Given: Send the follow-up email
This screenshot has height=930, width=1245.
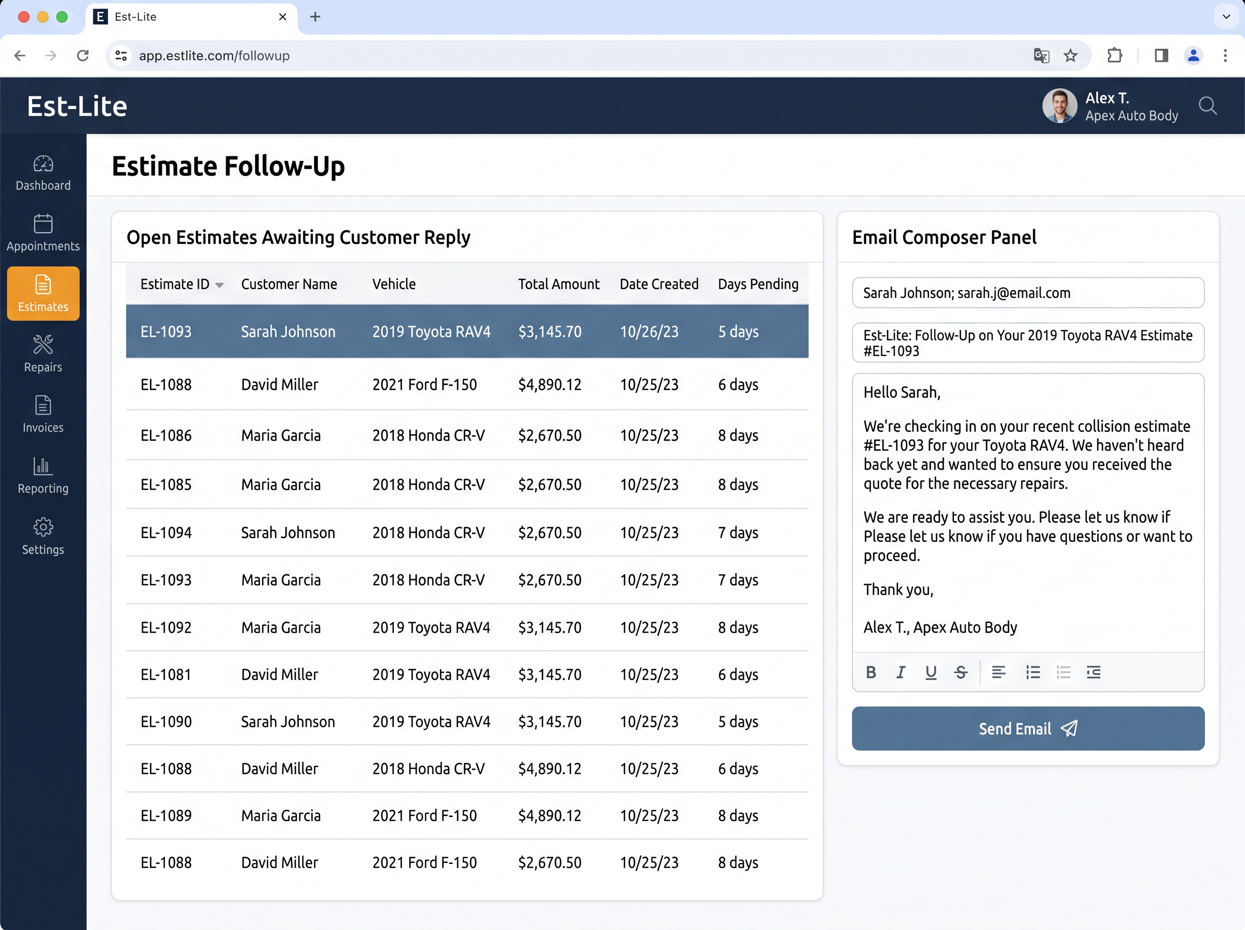Looking at the screenshot, I should [x=1028, y=729].
